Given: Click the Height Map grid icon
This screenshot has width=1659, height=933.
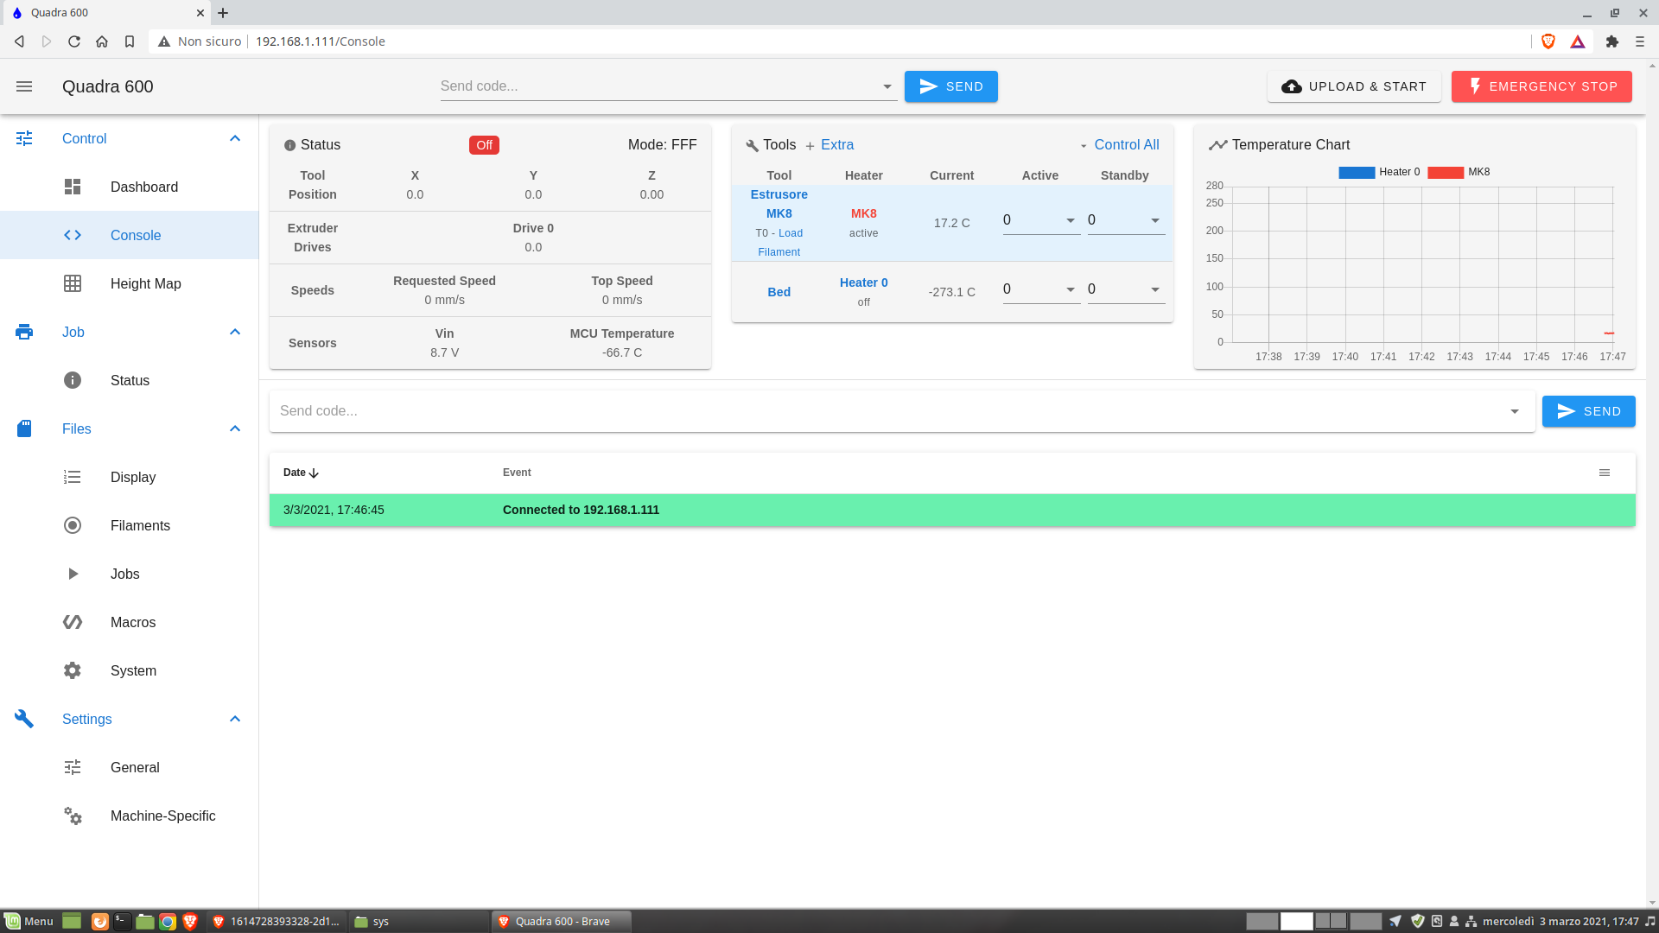Looking at the screenshot, I should [73, 283].
